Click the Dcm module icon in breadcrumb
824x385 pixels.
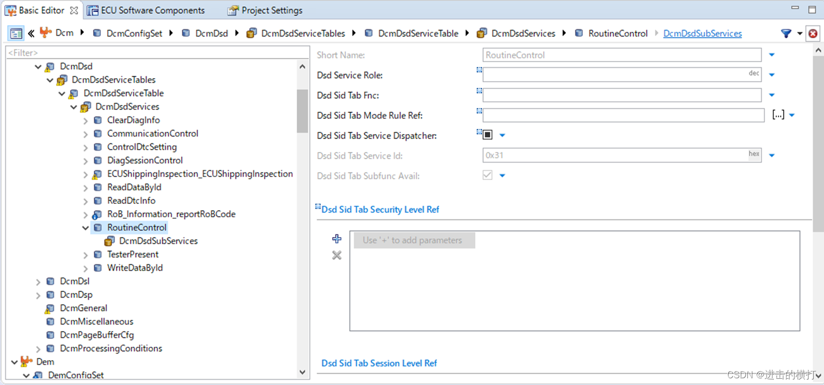(x=46, y=33)
